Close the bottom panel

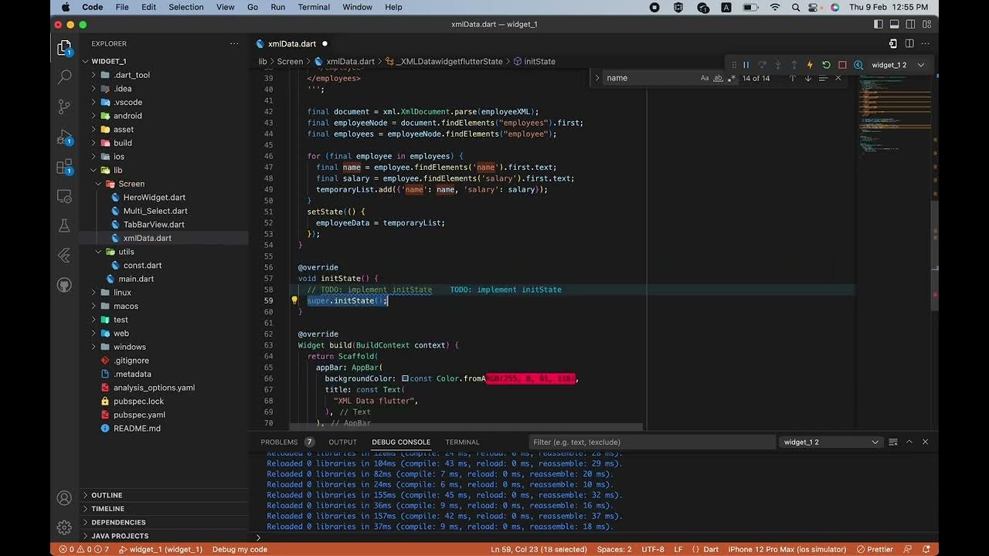pos(925,442)
